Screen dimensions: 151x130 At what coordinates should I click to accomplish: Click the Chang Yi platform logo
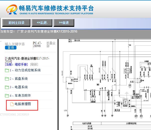point(12,9)
